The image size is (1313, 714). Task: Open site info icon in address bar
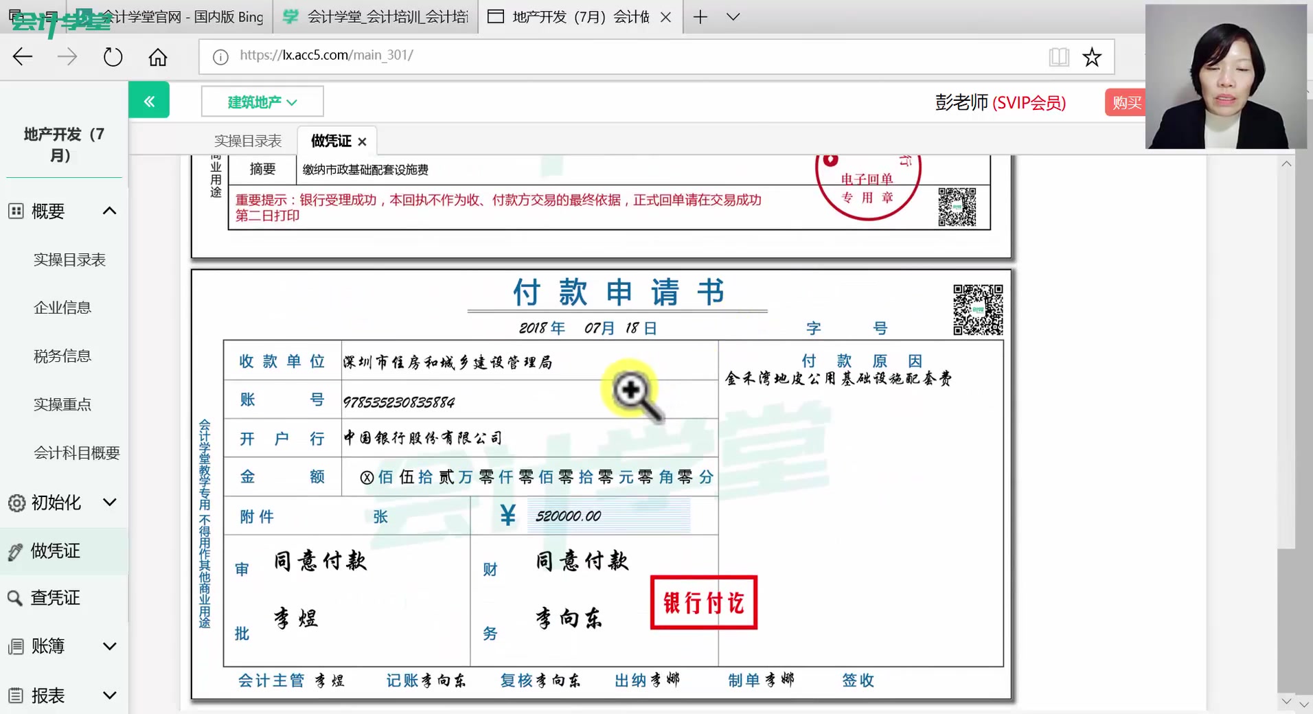coord(220,57)
